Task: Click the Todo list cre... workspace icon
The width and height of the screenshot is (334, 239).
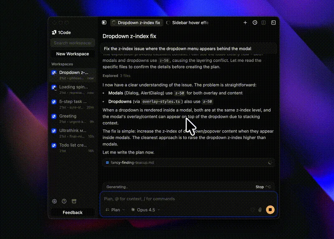Action: point(54,145)
